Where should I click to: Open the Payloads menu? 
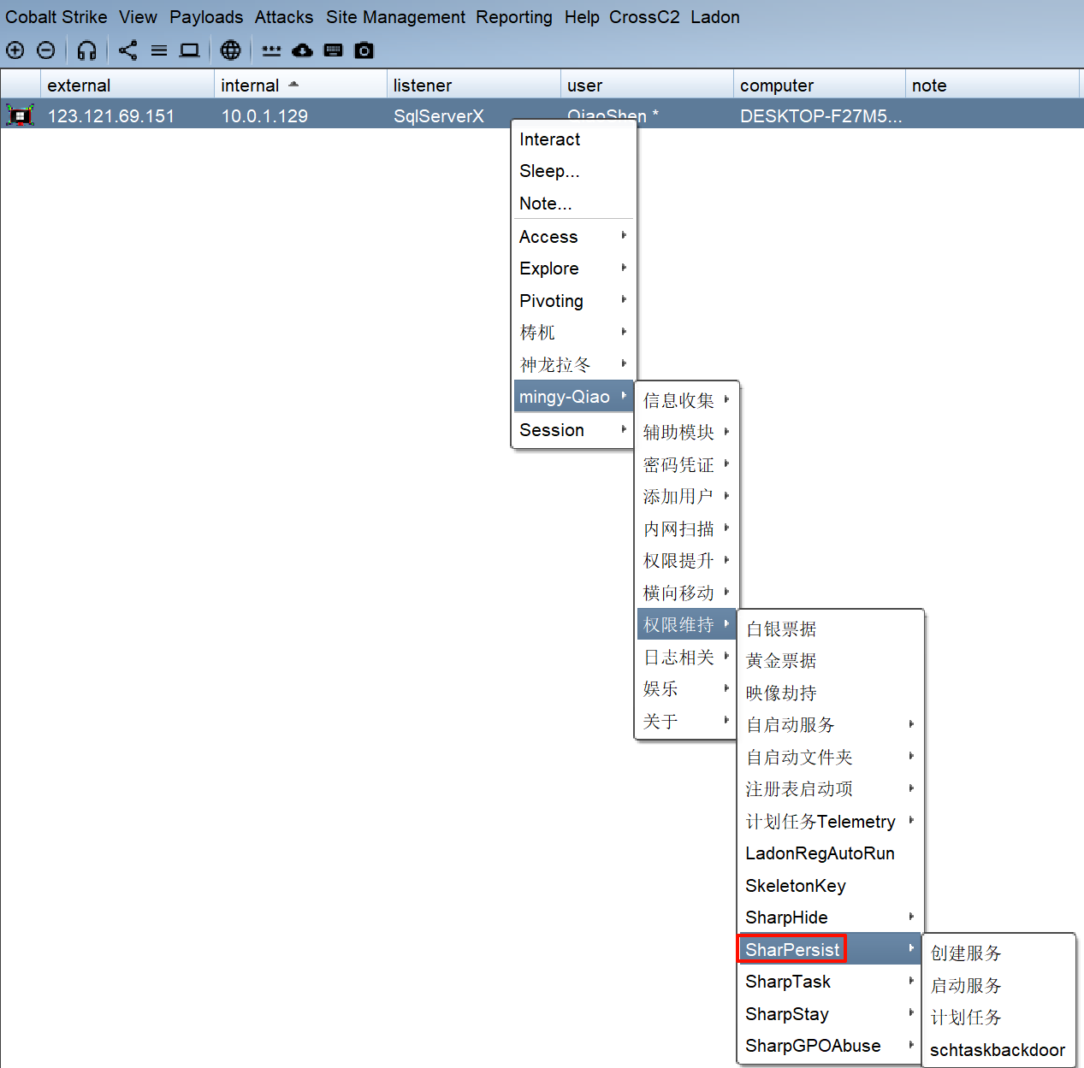(206, 17)
